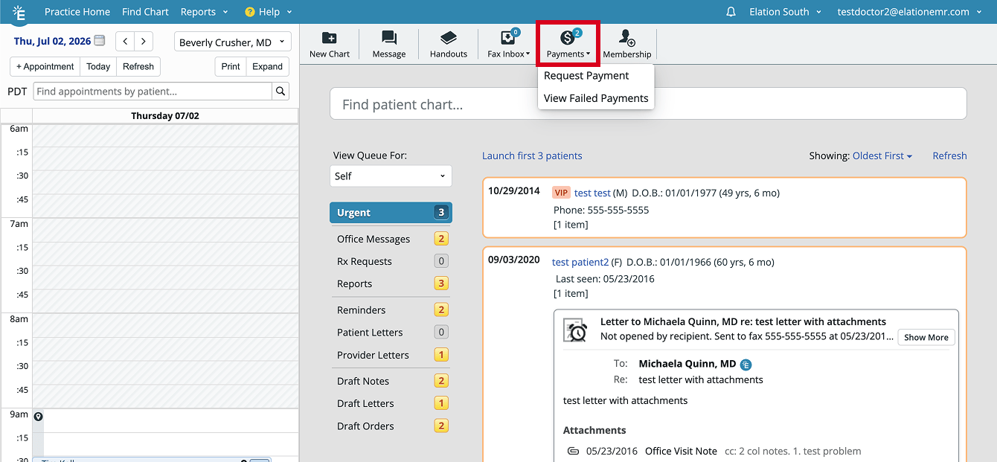The image size is (997, 462).
Task: Click the 9am location marker icon
Action: coord(39,417)
